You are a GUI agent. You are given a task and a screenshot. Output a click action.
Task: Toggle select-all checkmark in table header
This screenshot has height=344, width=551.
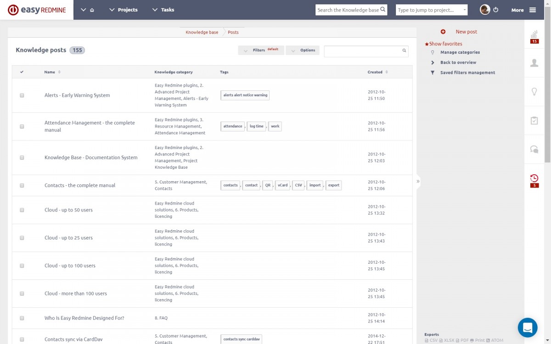click(22, 72)
